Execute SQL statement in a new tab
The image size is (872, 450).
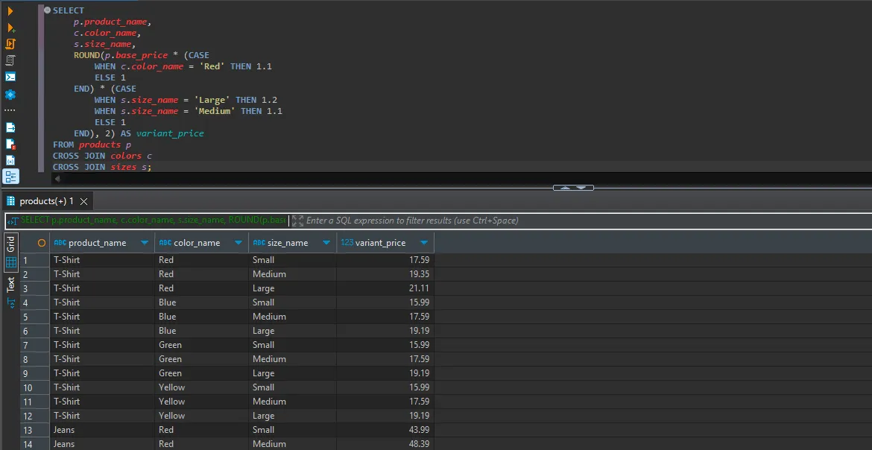[x=10, y=28]
